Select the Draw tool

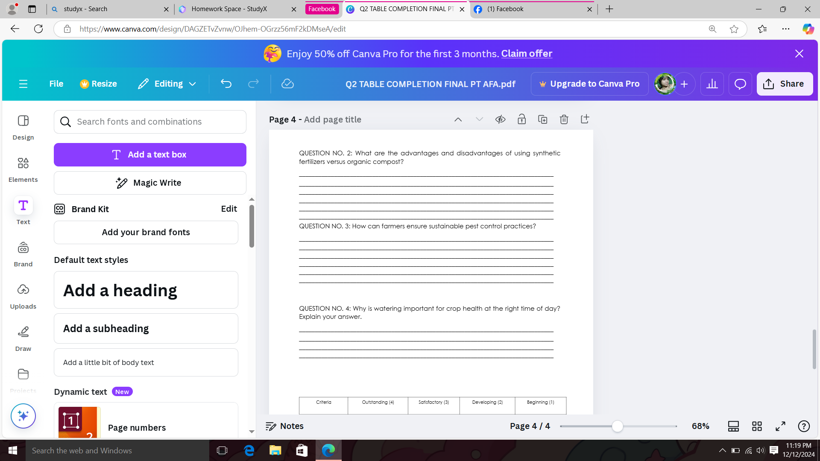click(23, 338)
